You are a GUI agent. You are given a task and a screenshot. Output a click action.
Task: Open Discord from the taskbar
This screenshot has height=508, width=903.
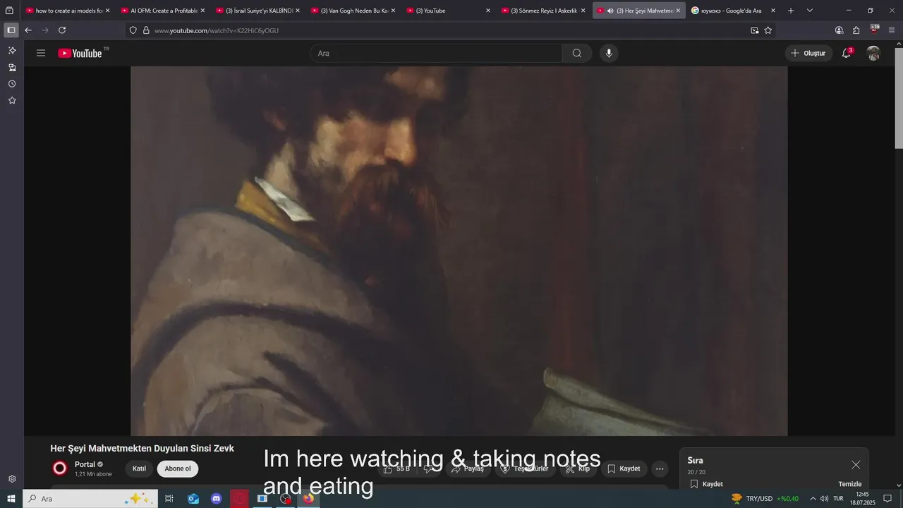(217, 499)
